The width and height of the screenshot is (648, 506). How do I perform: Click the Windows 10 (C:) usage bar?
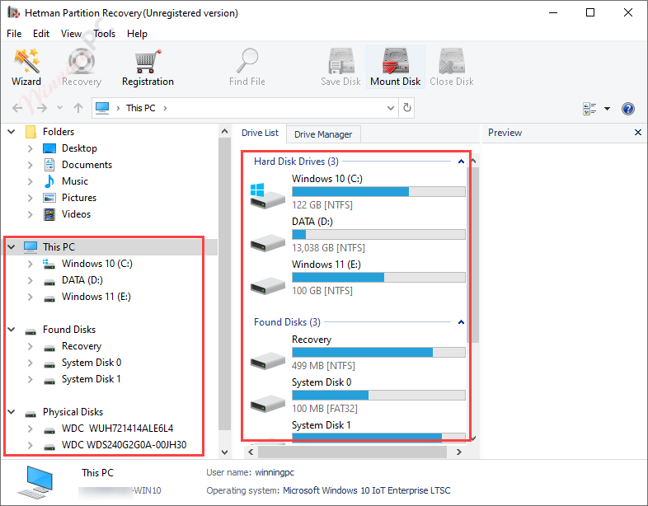378,192
